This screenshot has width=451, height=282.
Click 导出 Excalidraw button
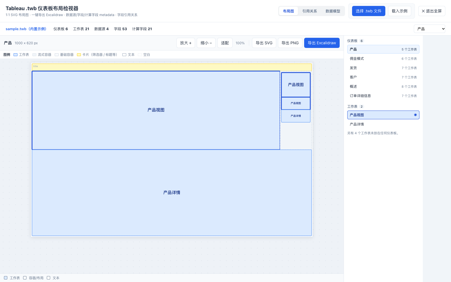click(322, 43)
